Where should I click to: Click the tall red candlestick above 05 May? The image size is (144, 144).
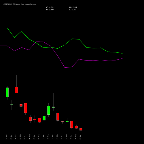26,108
